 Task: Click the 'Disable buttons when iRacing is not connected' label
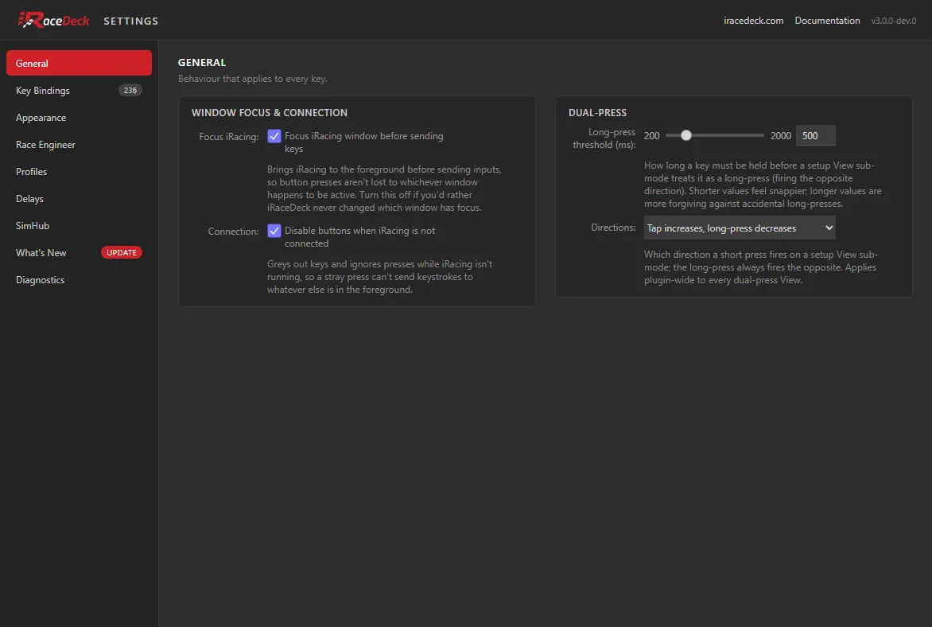[359, 237]
